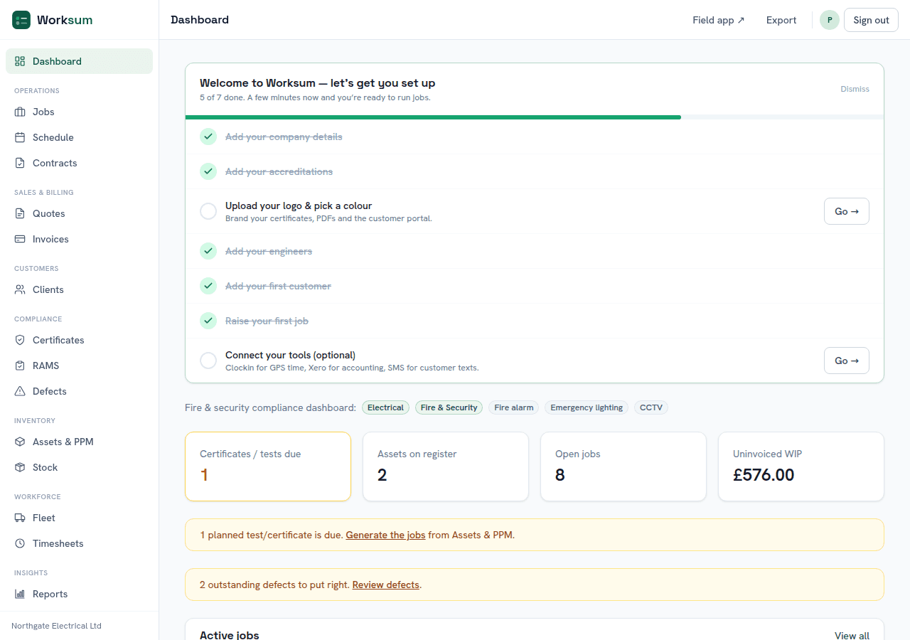This screenshot has width=910, height=640.
Task: Click the Upload your logo & pick a colour title
Action: pyautogui.click(x=299, y=206)
